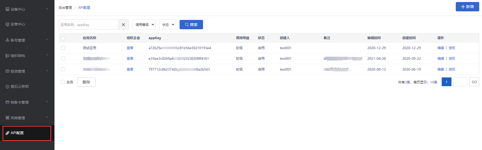
Task: Open the 测试应用 name link
Action: pyautogui.click(x=90, y=48)
